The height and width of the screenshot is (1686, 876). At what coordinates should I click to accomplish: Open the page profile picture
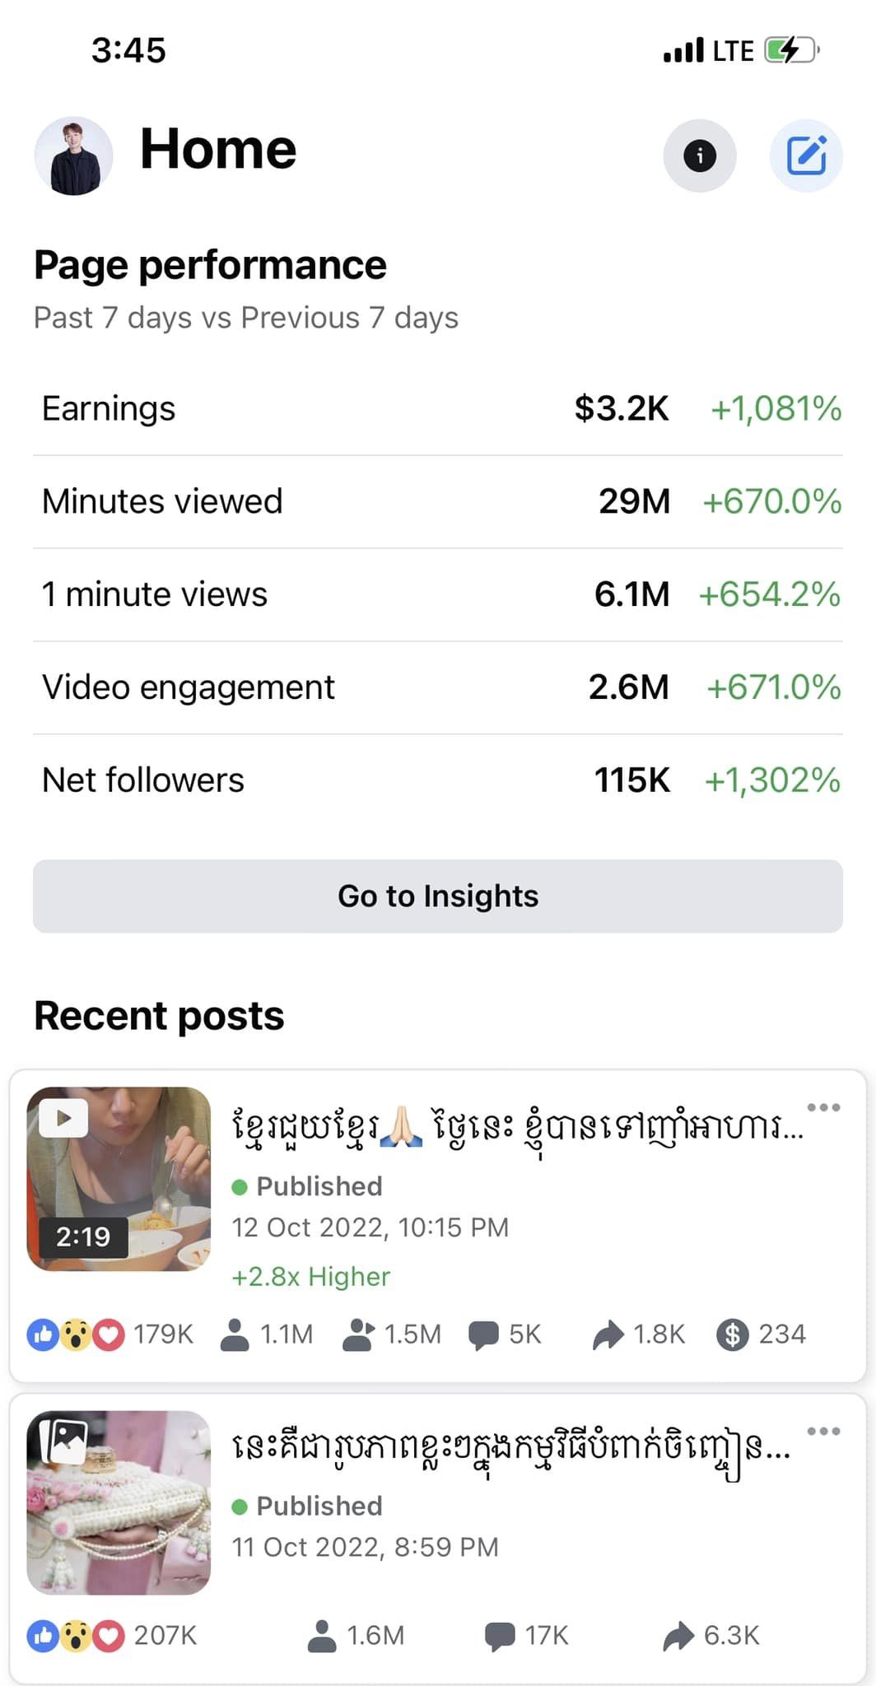point(74,156)
